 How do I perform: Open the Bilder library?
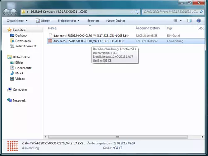click(x=19, y=62)
